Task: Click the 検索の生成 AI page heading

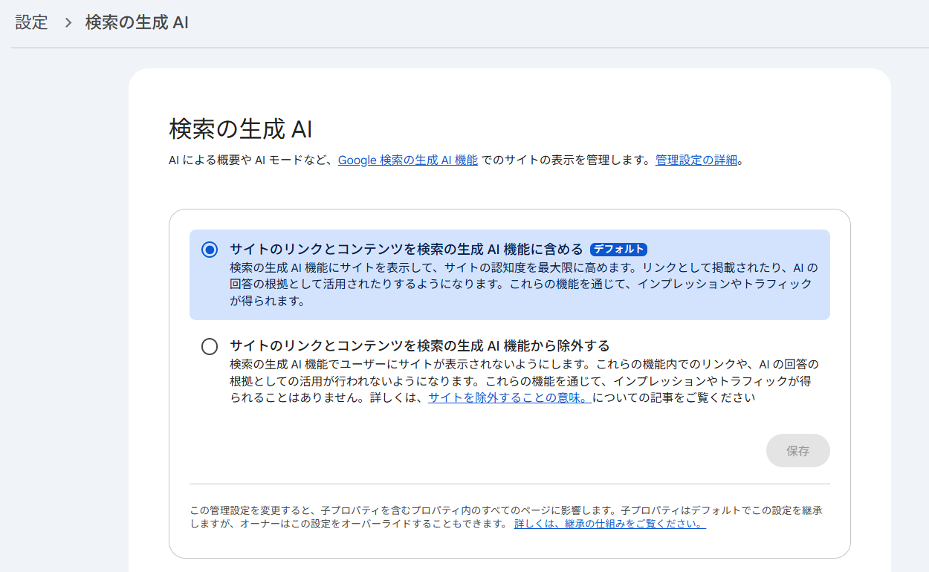Action: click(x=241, y=129)
